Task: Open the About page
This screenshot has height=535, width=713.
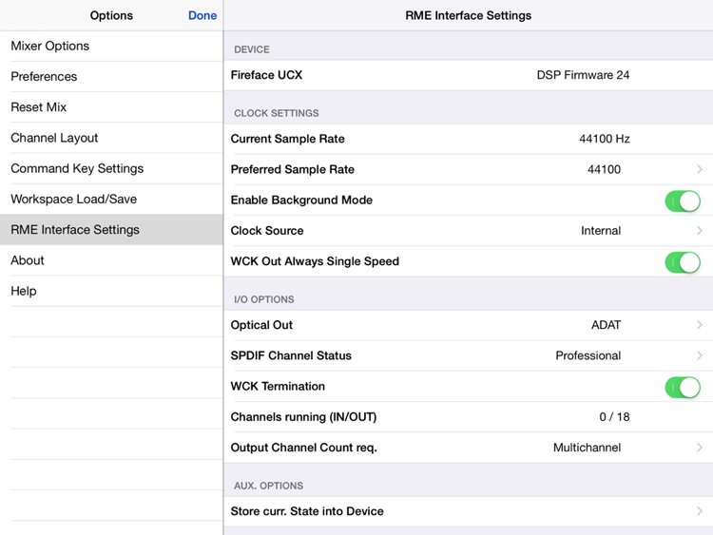Action: point(111,260)
